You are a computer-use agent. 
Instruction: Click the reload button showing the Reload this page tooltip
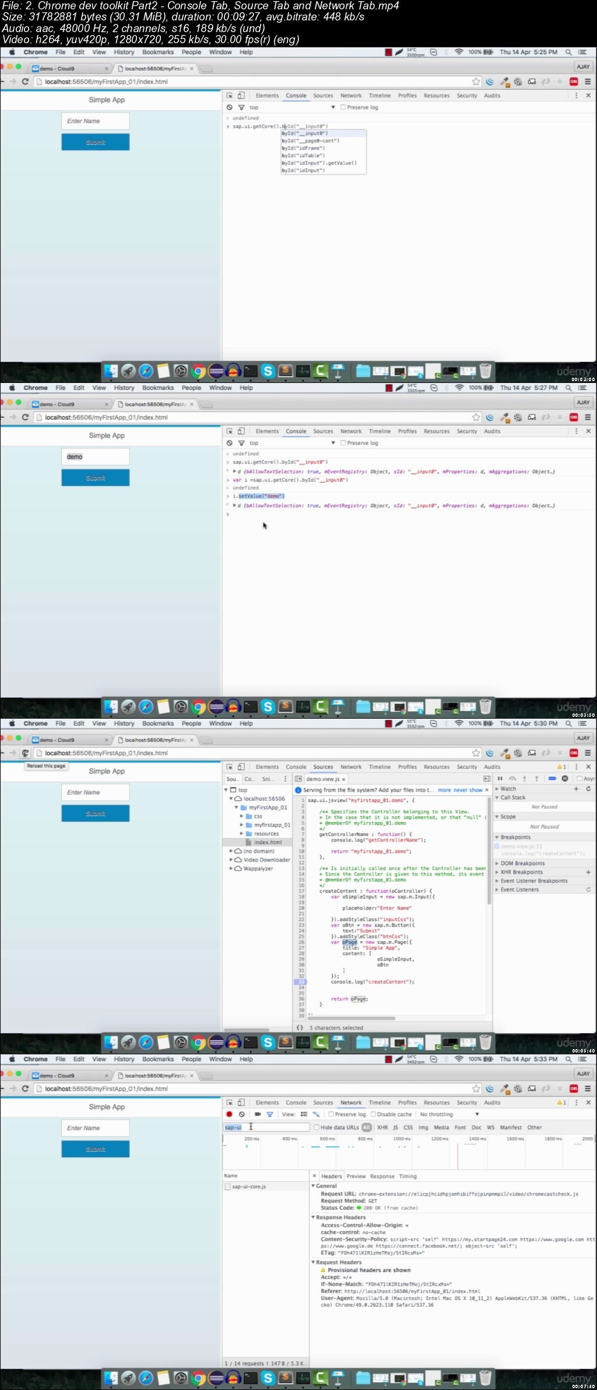tap(25, 753)
